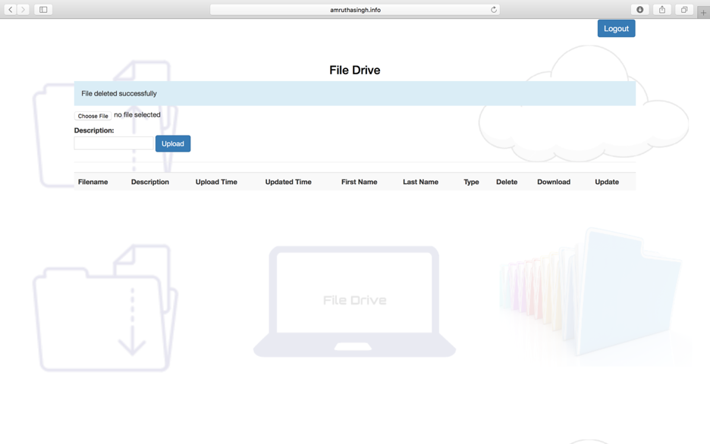Go forward with the Safari forward arrow
This screenshot has width=710, height=444.
click(23, 10)
